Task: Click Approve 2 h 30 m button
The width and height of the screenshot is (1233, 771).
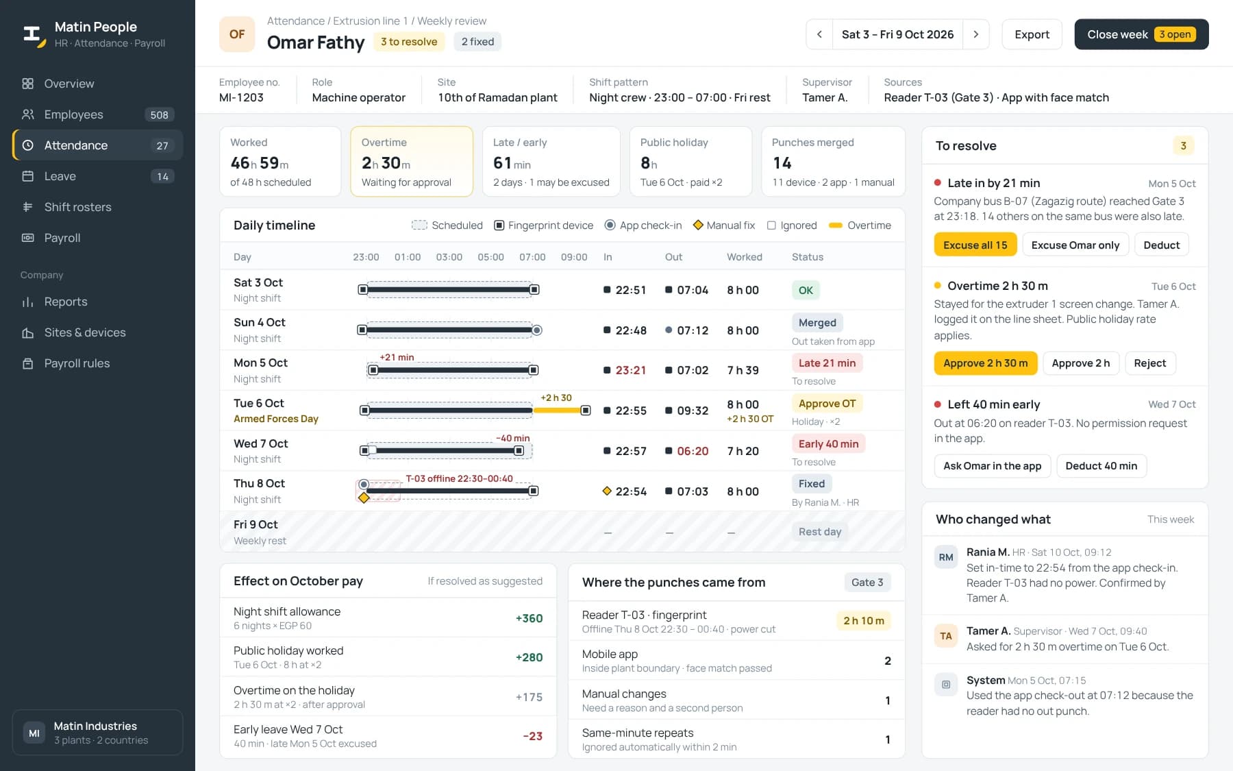Action: (x=985, y=363)
